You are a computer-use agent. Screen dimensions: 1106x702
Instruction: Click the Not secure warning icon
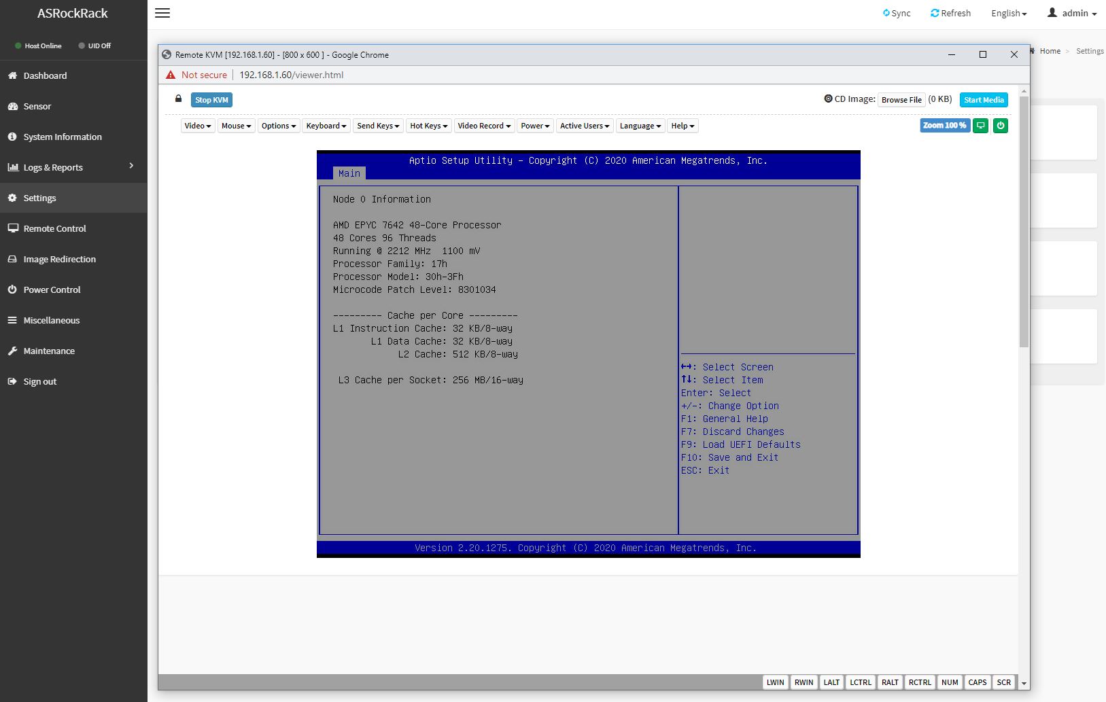171,75
